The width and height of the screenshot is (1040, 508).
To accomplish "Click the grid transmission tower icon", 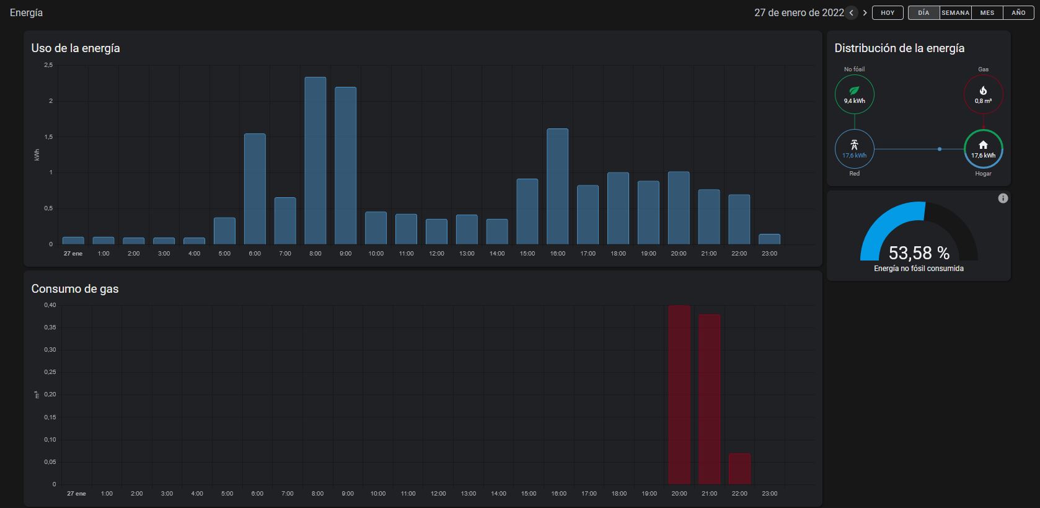I will (x=854, y=145).
